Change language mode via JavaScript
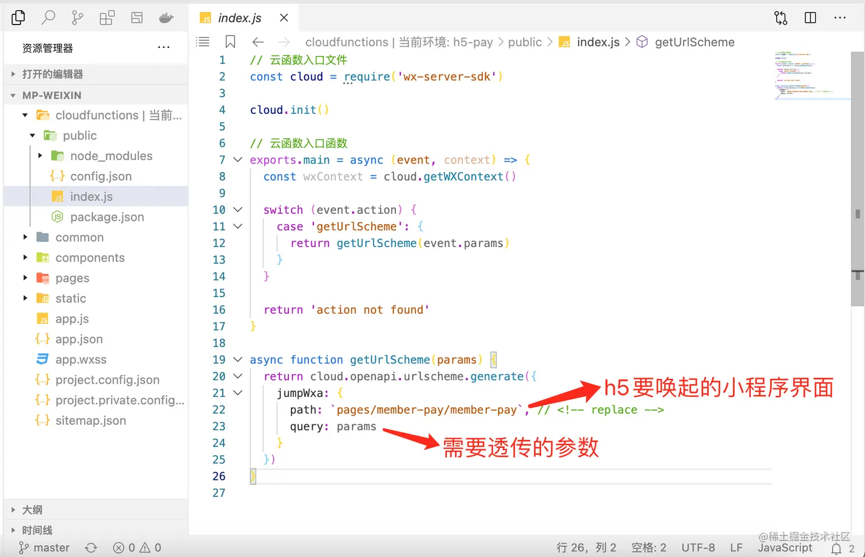 (x=785, y=548)
